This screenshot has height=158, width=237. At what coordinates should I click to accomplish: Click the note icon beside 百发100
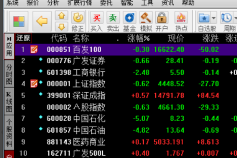click(x=34, y=50)
